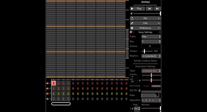Adjust the instrument Volume slider
This screenshot has width=207, height=112.
pyautogui.click(x=151, y=75)
